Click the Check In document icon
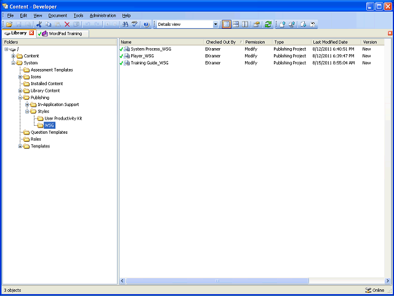This screenshot has height=296, width=394. point(282,25)
